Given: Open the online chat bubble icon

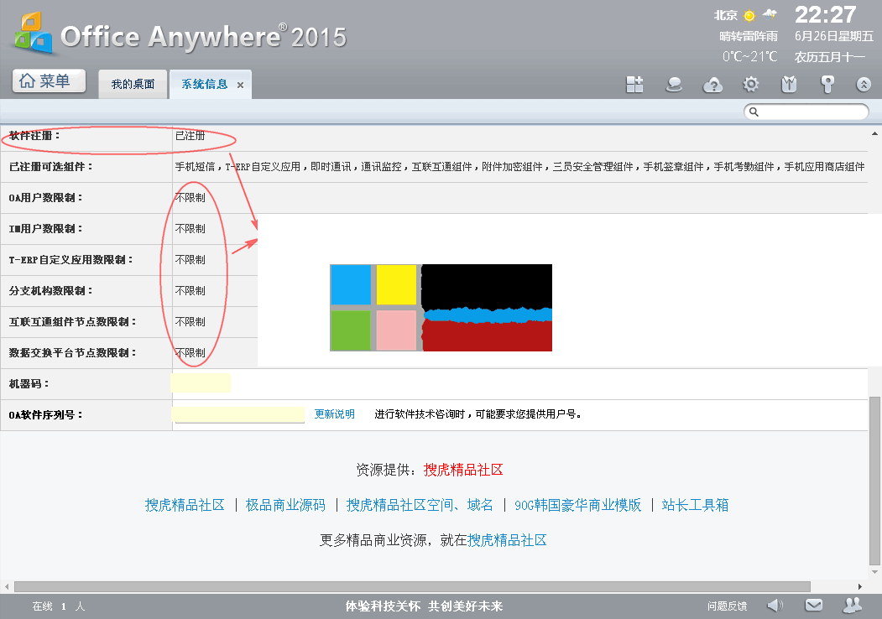Looking at the screenshot, I should 673,84.
